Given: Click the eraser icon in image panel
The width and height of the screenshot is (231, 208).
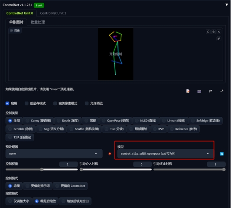Looking at the screenshot, I should [214, 32].
